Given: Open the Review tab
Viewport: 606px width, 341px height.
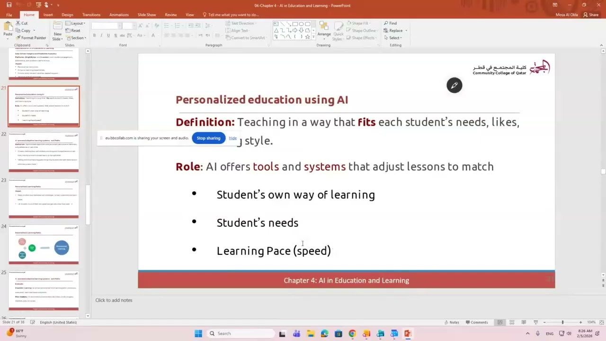Looking at the screenshot, I should point(171,15).
